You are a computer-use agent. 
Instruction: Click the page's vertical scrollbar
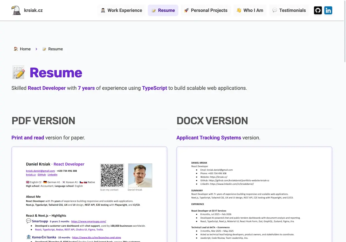click(x=345, y=31)
